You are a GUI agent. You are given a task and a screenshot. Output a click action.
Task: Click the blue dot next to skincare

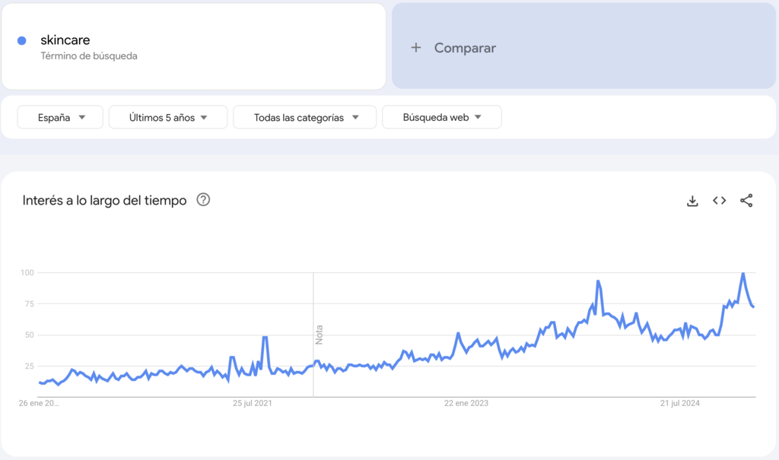(x=21, y=40)
